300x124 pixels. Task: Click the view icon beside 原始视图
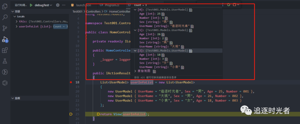pyautogui.click(x=154, y=72)
